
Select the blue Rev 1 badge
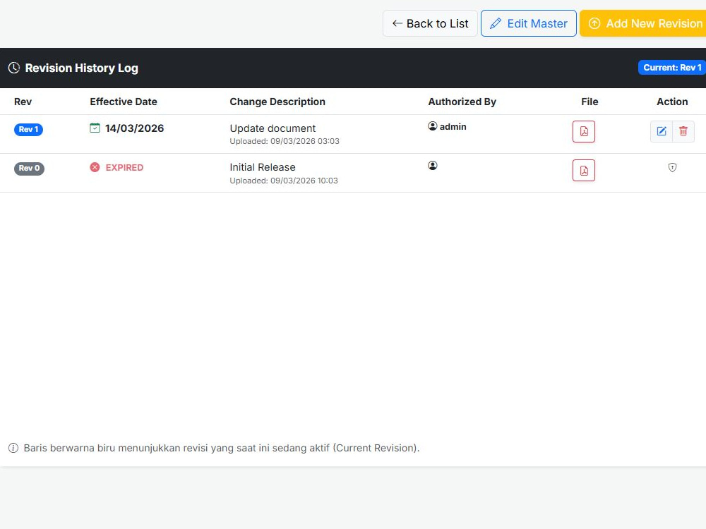pyautogui.click(x=28, y=130)
